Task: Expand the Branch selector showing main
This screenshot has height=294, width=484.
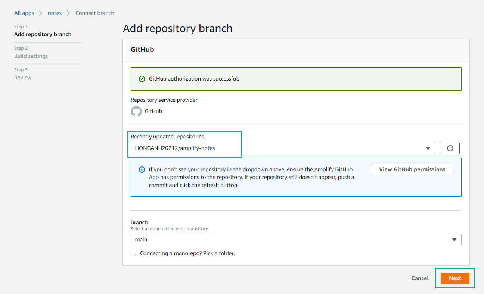Action: click(296, 240)
